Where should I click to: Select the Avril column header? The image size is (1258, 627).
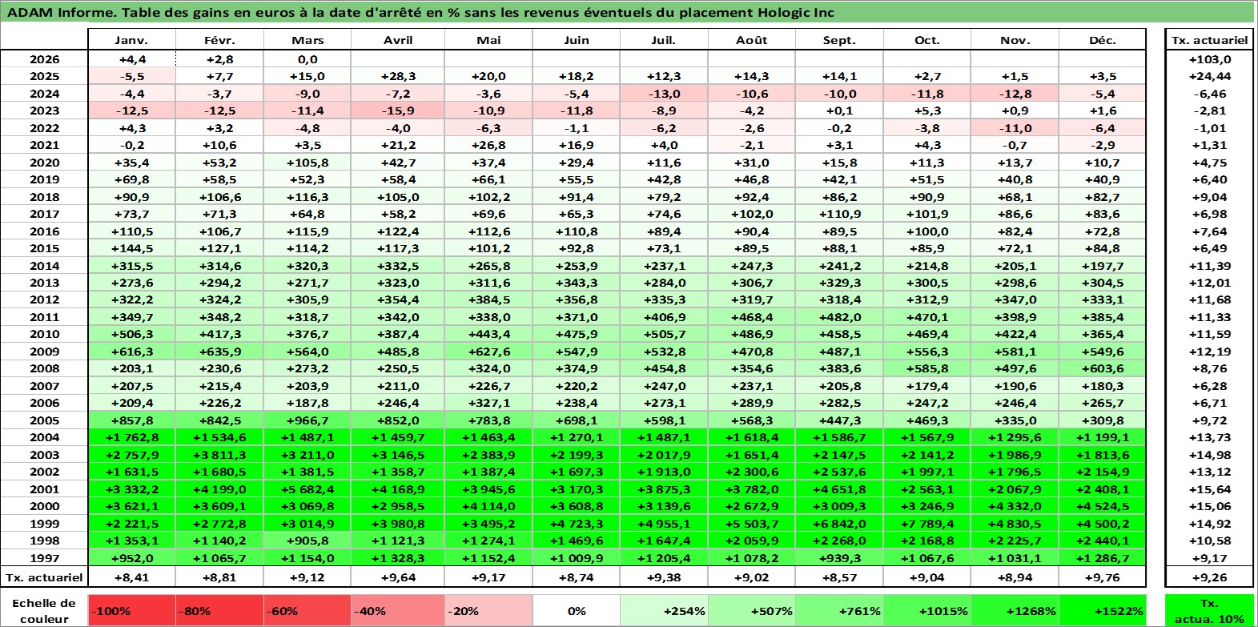click(398, 40)
